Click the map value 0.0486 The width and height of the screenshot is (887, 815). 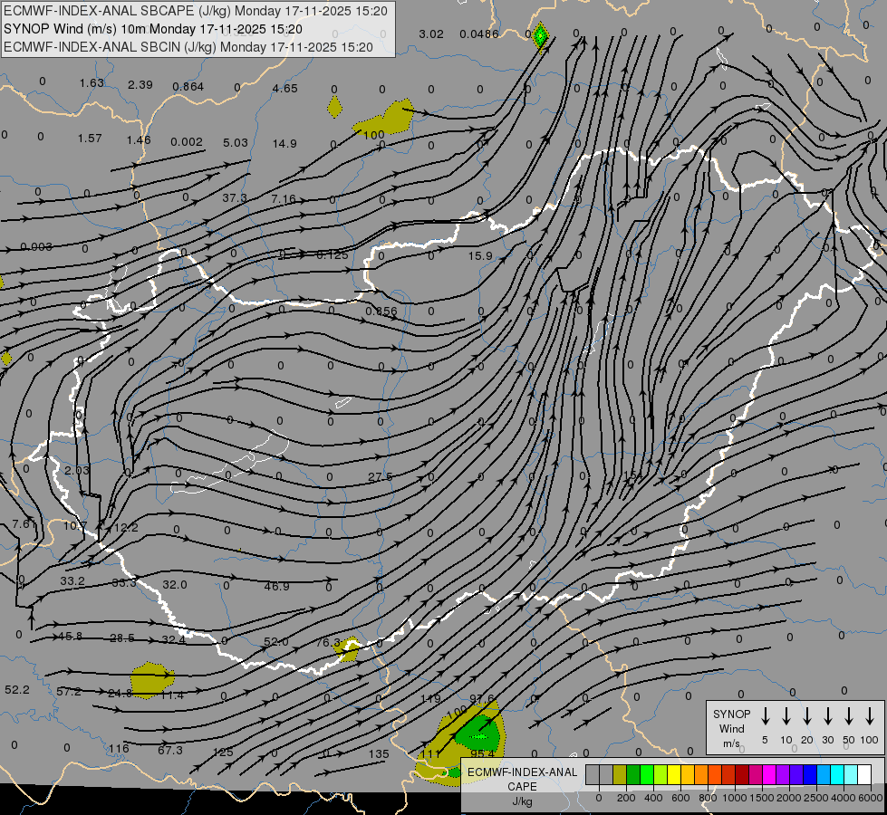point(479,34)
